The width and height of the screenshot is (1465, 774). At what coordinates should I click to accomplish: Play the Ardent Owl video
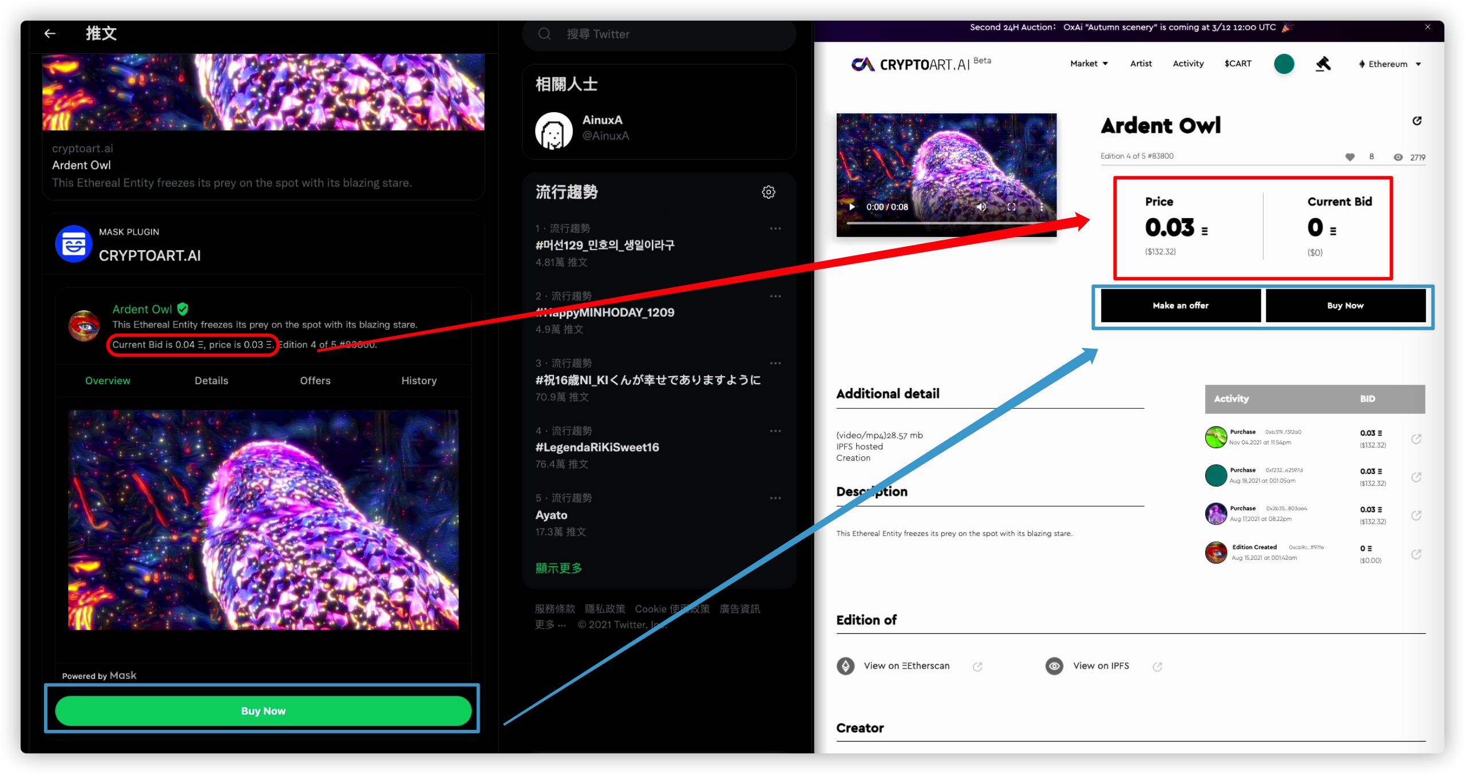point(852,207)
